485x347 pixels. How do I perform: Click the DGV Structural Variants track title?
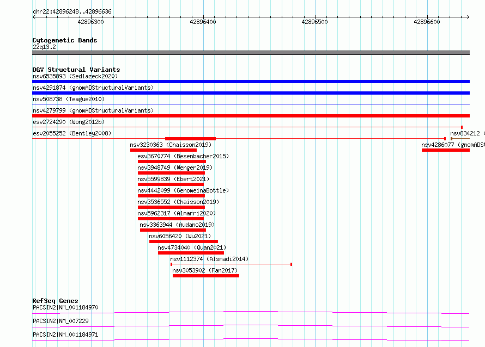pyautogui.click(x=76, y=70)
